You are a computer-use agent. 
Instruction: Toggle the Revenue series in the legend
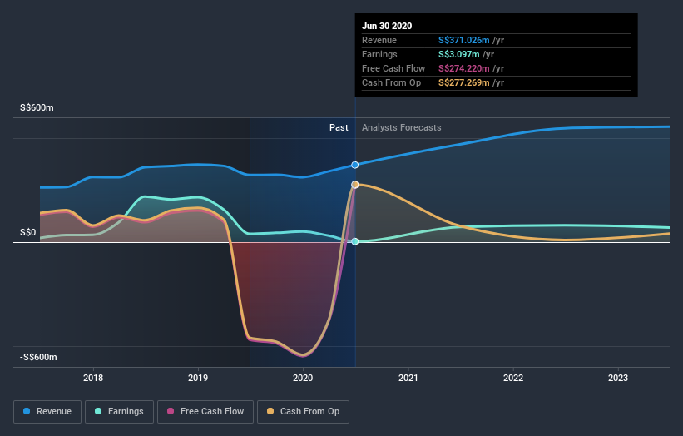click(x=48, y=411)
